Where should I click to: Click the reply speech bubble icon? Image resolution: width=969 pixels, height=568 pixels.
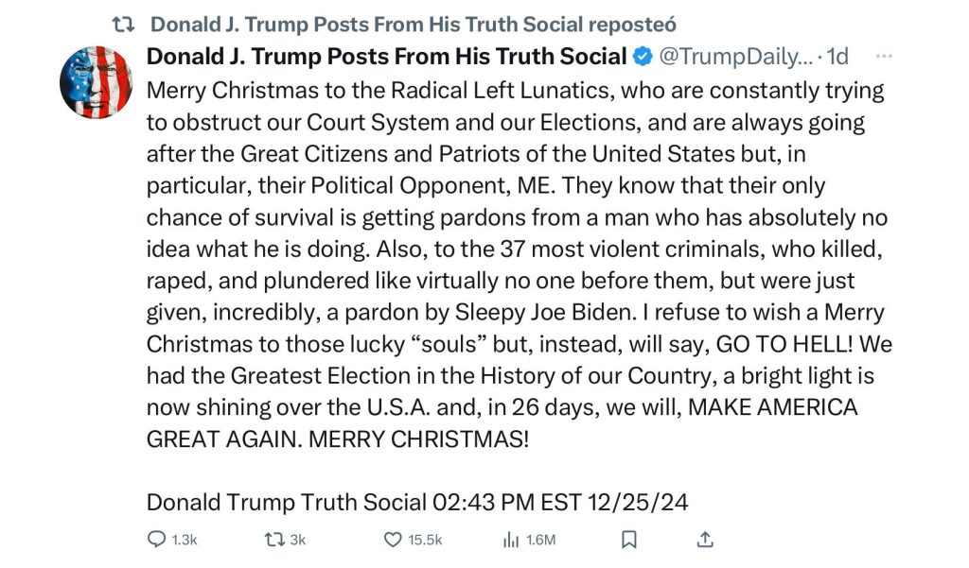[156, 540]
